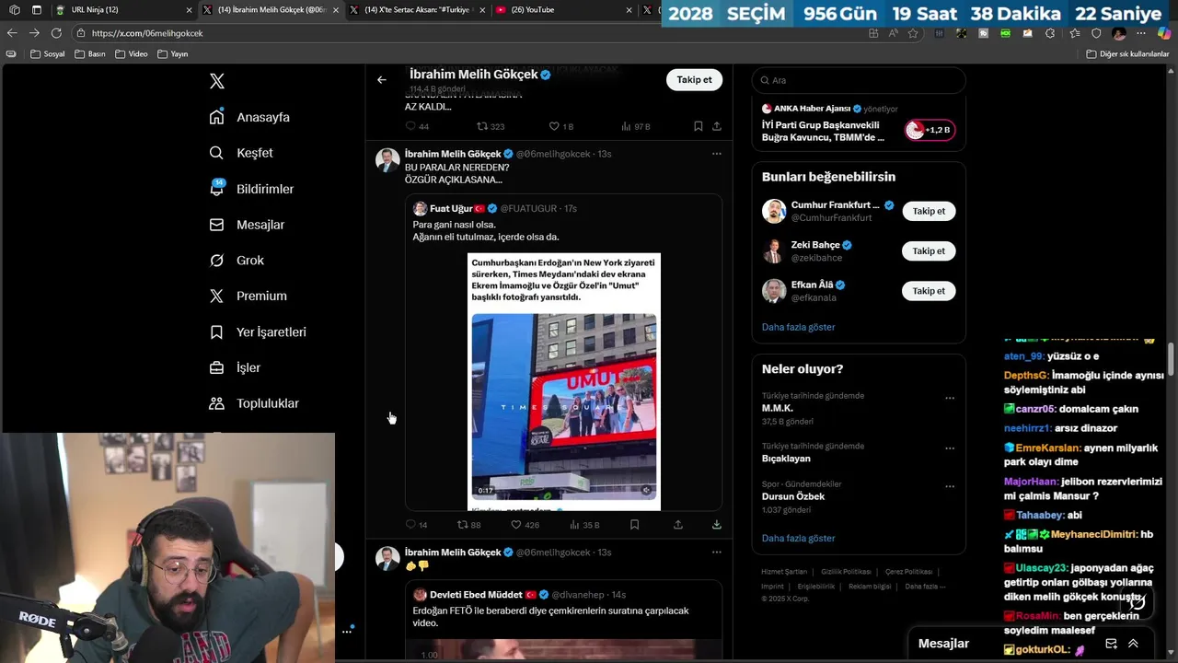The height and width of the screenshot is (663, 1178).
Task: Click Gizlilik Politikası footer link
Action: click(846, 572)
